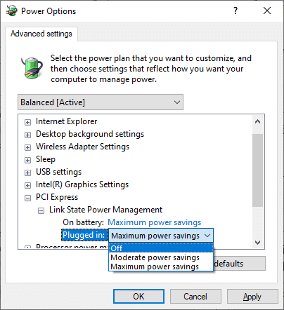Expand the Internet Explorer tree node
The width and height of the screenshot is (284, 310).
27,122
